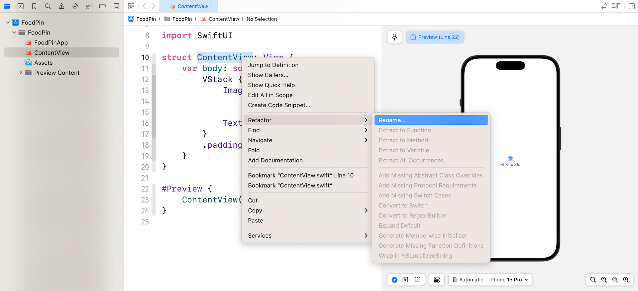Start Live preview play button
The height and width of the screenshot is (291, 638).
394,280
